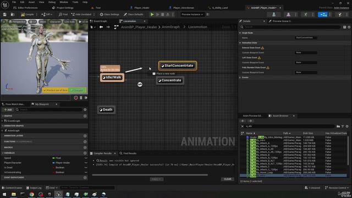Image resolution: width=352 pixels, height=198 pixels.
Task: Close the Locomotion graph tab
Action: [145, 21]
